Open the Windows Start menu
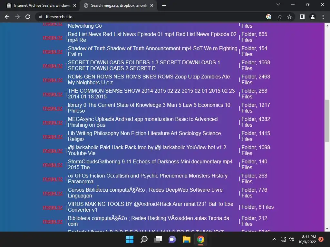 coord(130,239)
